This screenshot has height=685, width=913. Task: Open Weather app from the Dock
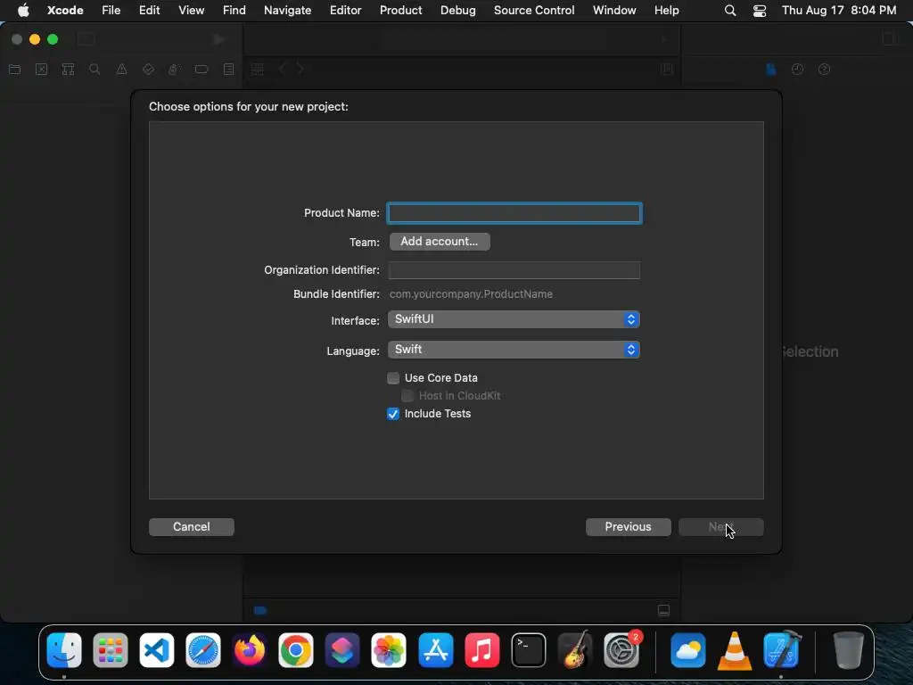click(x=687, y=650)
